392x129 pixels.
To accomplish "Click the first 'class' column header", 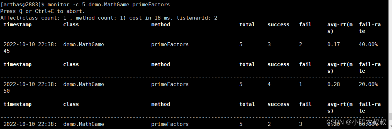I will tap(71, 24).
